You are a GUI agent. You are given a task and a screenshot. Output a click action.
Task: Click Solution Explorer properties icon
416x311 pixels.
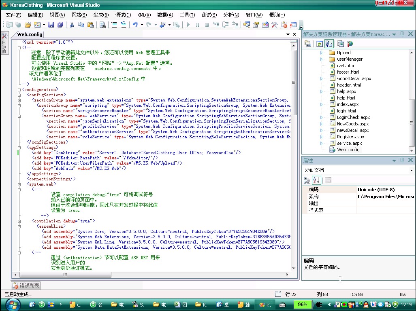coord(308,44)
